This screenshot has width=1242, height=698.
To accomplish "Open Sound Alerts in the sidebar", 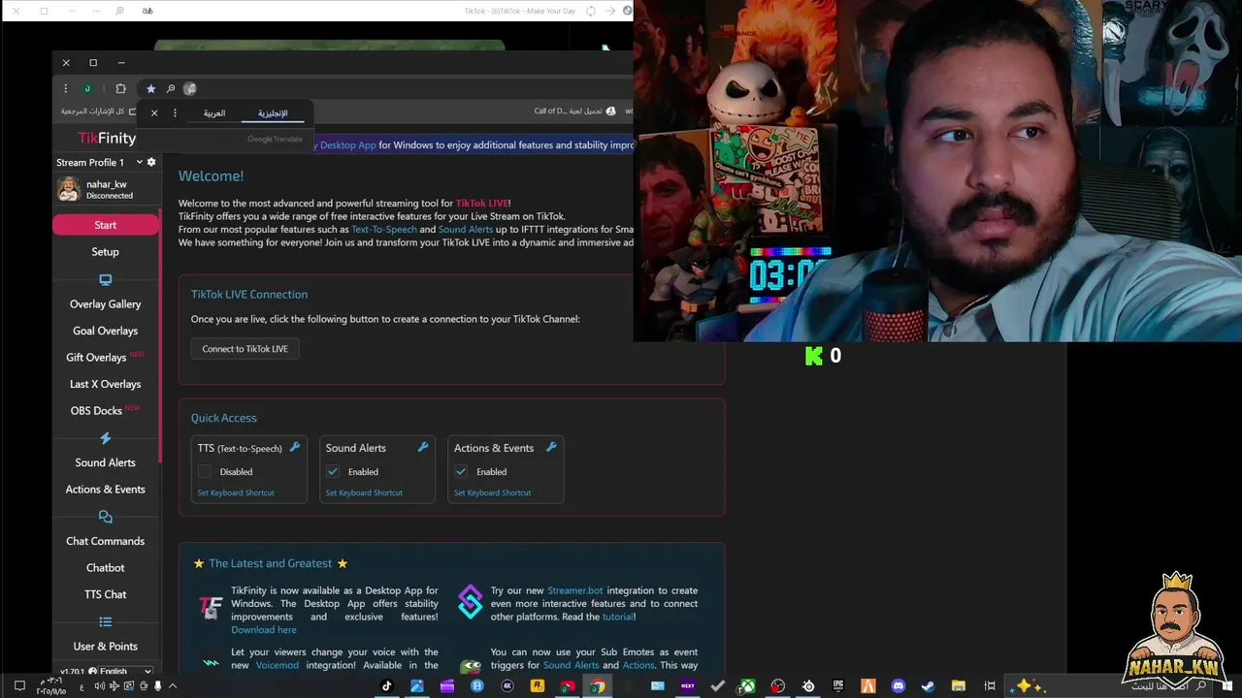I will click(106, 462).
